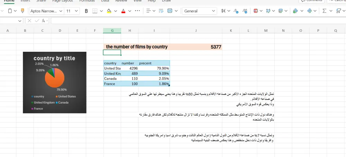Open the Insert ribbon tab

point(25,1)
